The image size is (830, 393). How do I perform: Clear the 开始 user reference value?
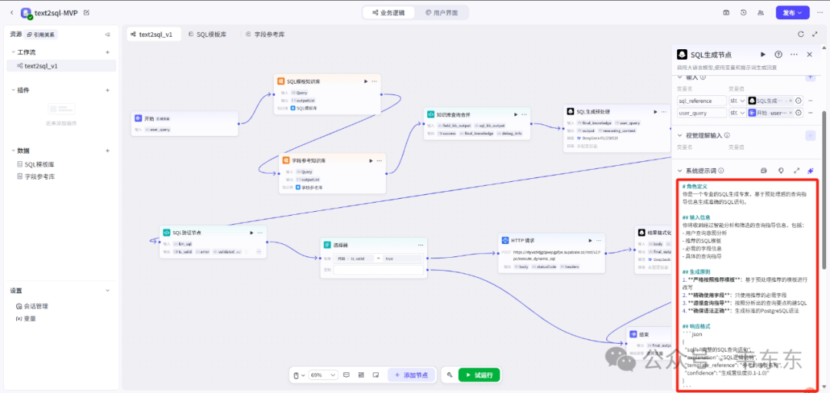tap(791, 113)
